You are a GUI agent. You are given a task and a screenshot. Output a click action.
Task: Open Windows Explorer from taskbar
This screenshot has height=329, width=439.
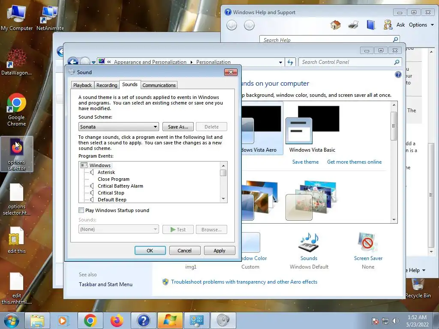[37, 320]
